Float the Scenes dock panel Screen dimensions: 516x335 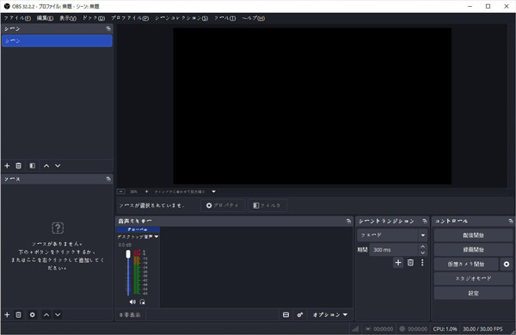coord(108,28)
